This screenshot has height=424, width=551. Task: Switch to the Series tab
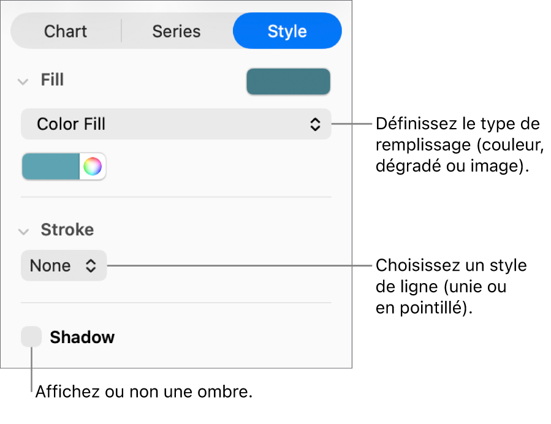point(176,31)
